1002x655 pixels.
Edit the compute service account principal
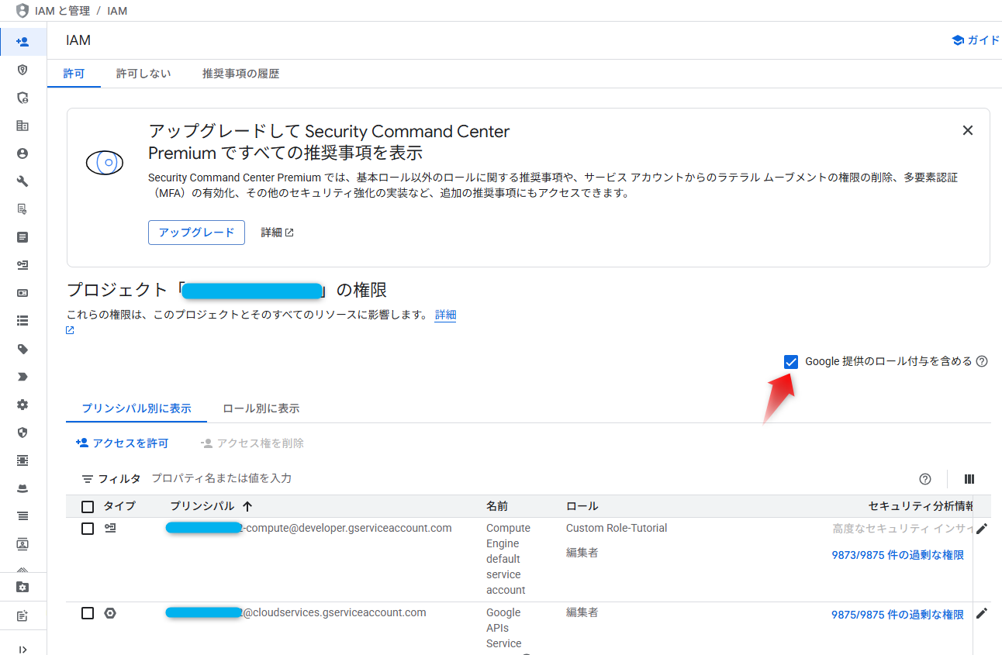coord(982,529)
